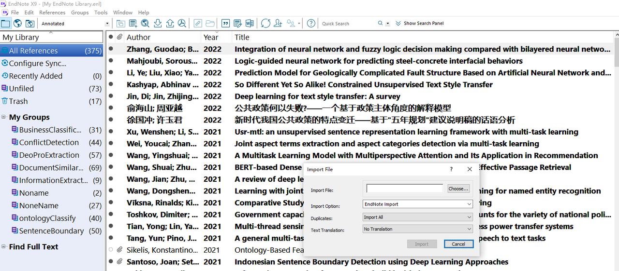This screenshot has height=271, width=619.
Task: Select Local Library Mode icon
Action: coord(5,23)
